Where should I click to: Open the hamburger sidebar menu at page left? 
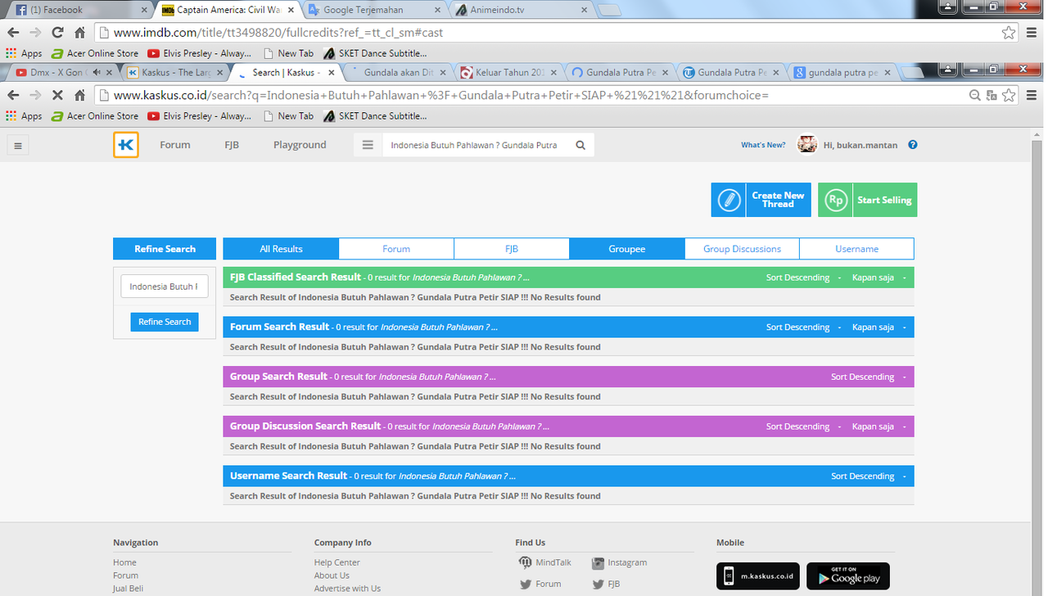click(17, 146)
